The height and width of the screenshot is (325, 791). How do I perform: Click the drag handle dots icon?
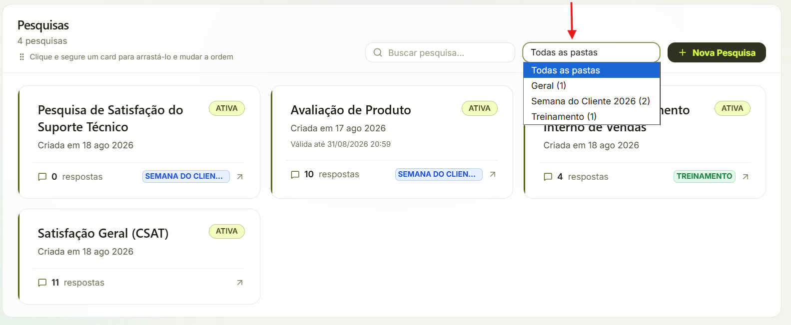tap(21, 57)
